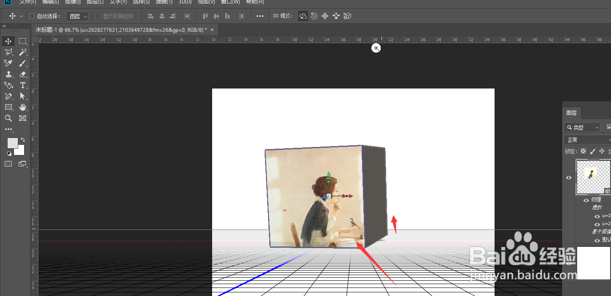611x296 pixels.
Task: Click the foreground color swatch
Action: pyautogui.click(x=12, y=143)
